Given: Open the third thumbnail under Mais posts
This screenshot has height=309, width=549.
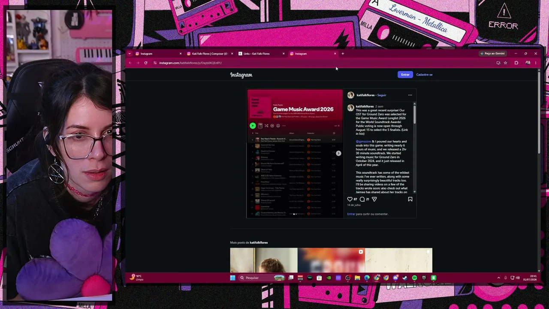Looking at the screenshot, I should pos(399,260).
